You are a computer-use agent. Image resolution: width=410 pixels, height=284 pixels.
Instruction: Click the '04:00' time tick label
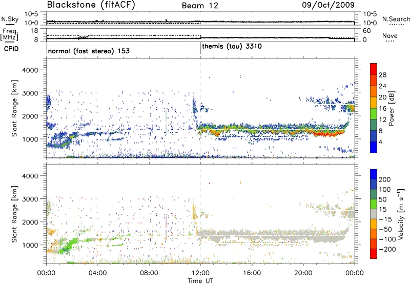(97, 273)
